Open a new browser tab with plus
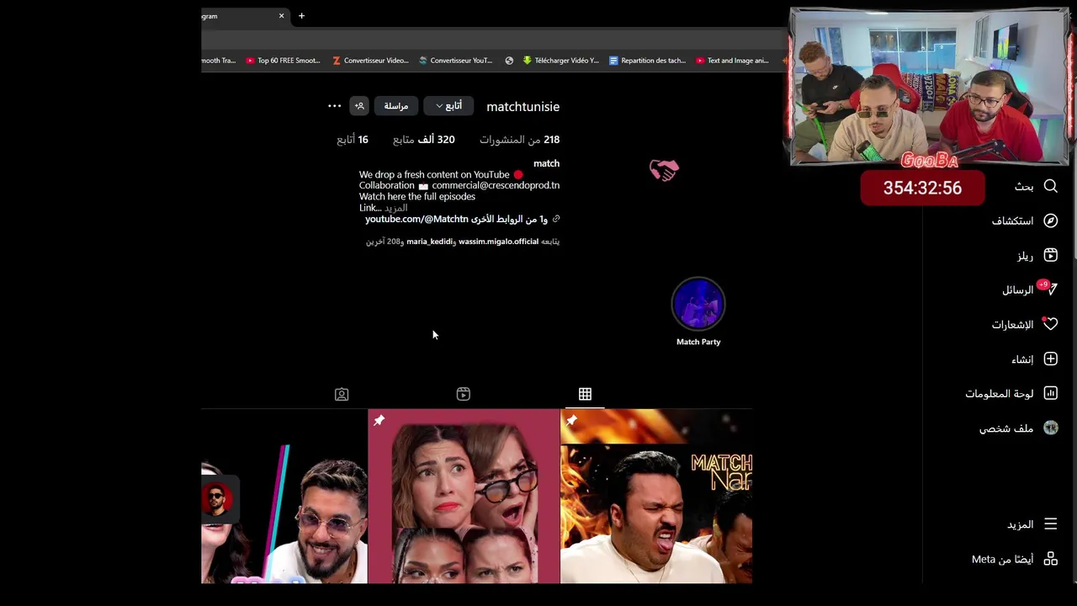 (301, 15)
